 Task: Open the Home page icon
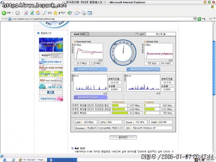38,13
